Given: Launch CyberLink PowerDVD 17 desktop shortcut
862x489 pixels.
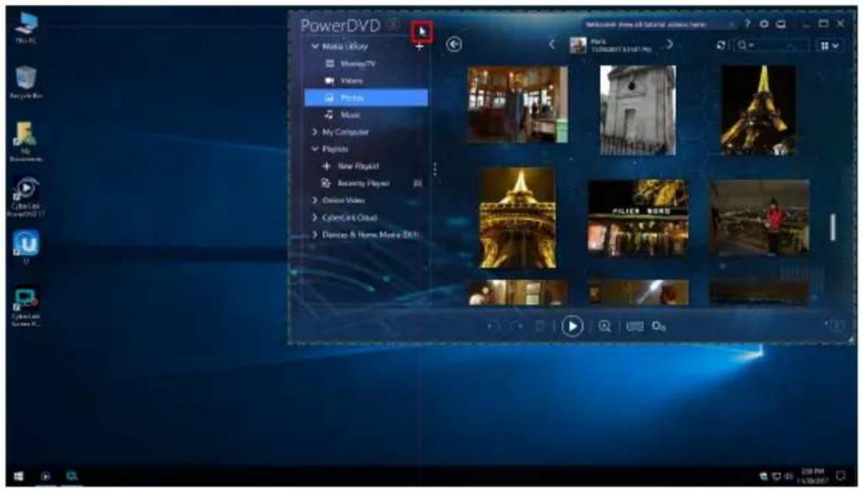Looking at the screenshot, I should tap(26, 197).
